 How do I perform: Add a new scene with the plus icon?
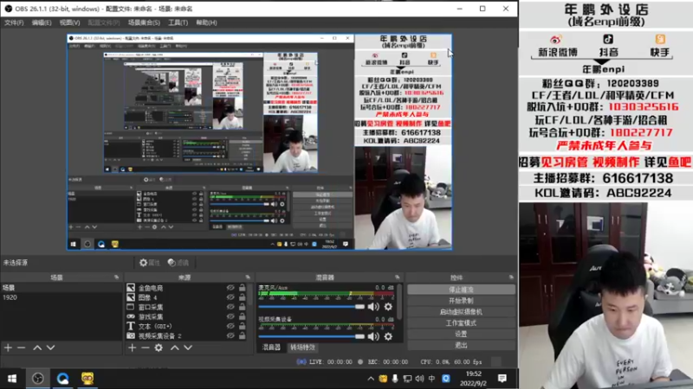tap(8, 348)
